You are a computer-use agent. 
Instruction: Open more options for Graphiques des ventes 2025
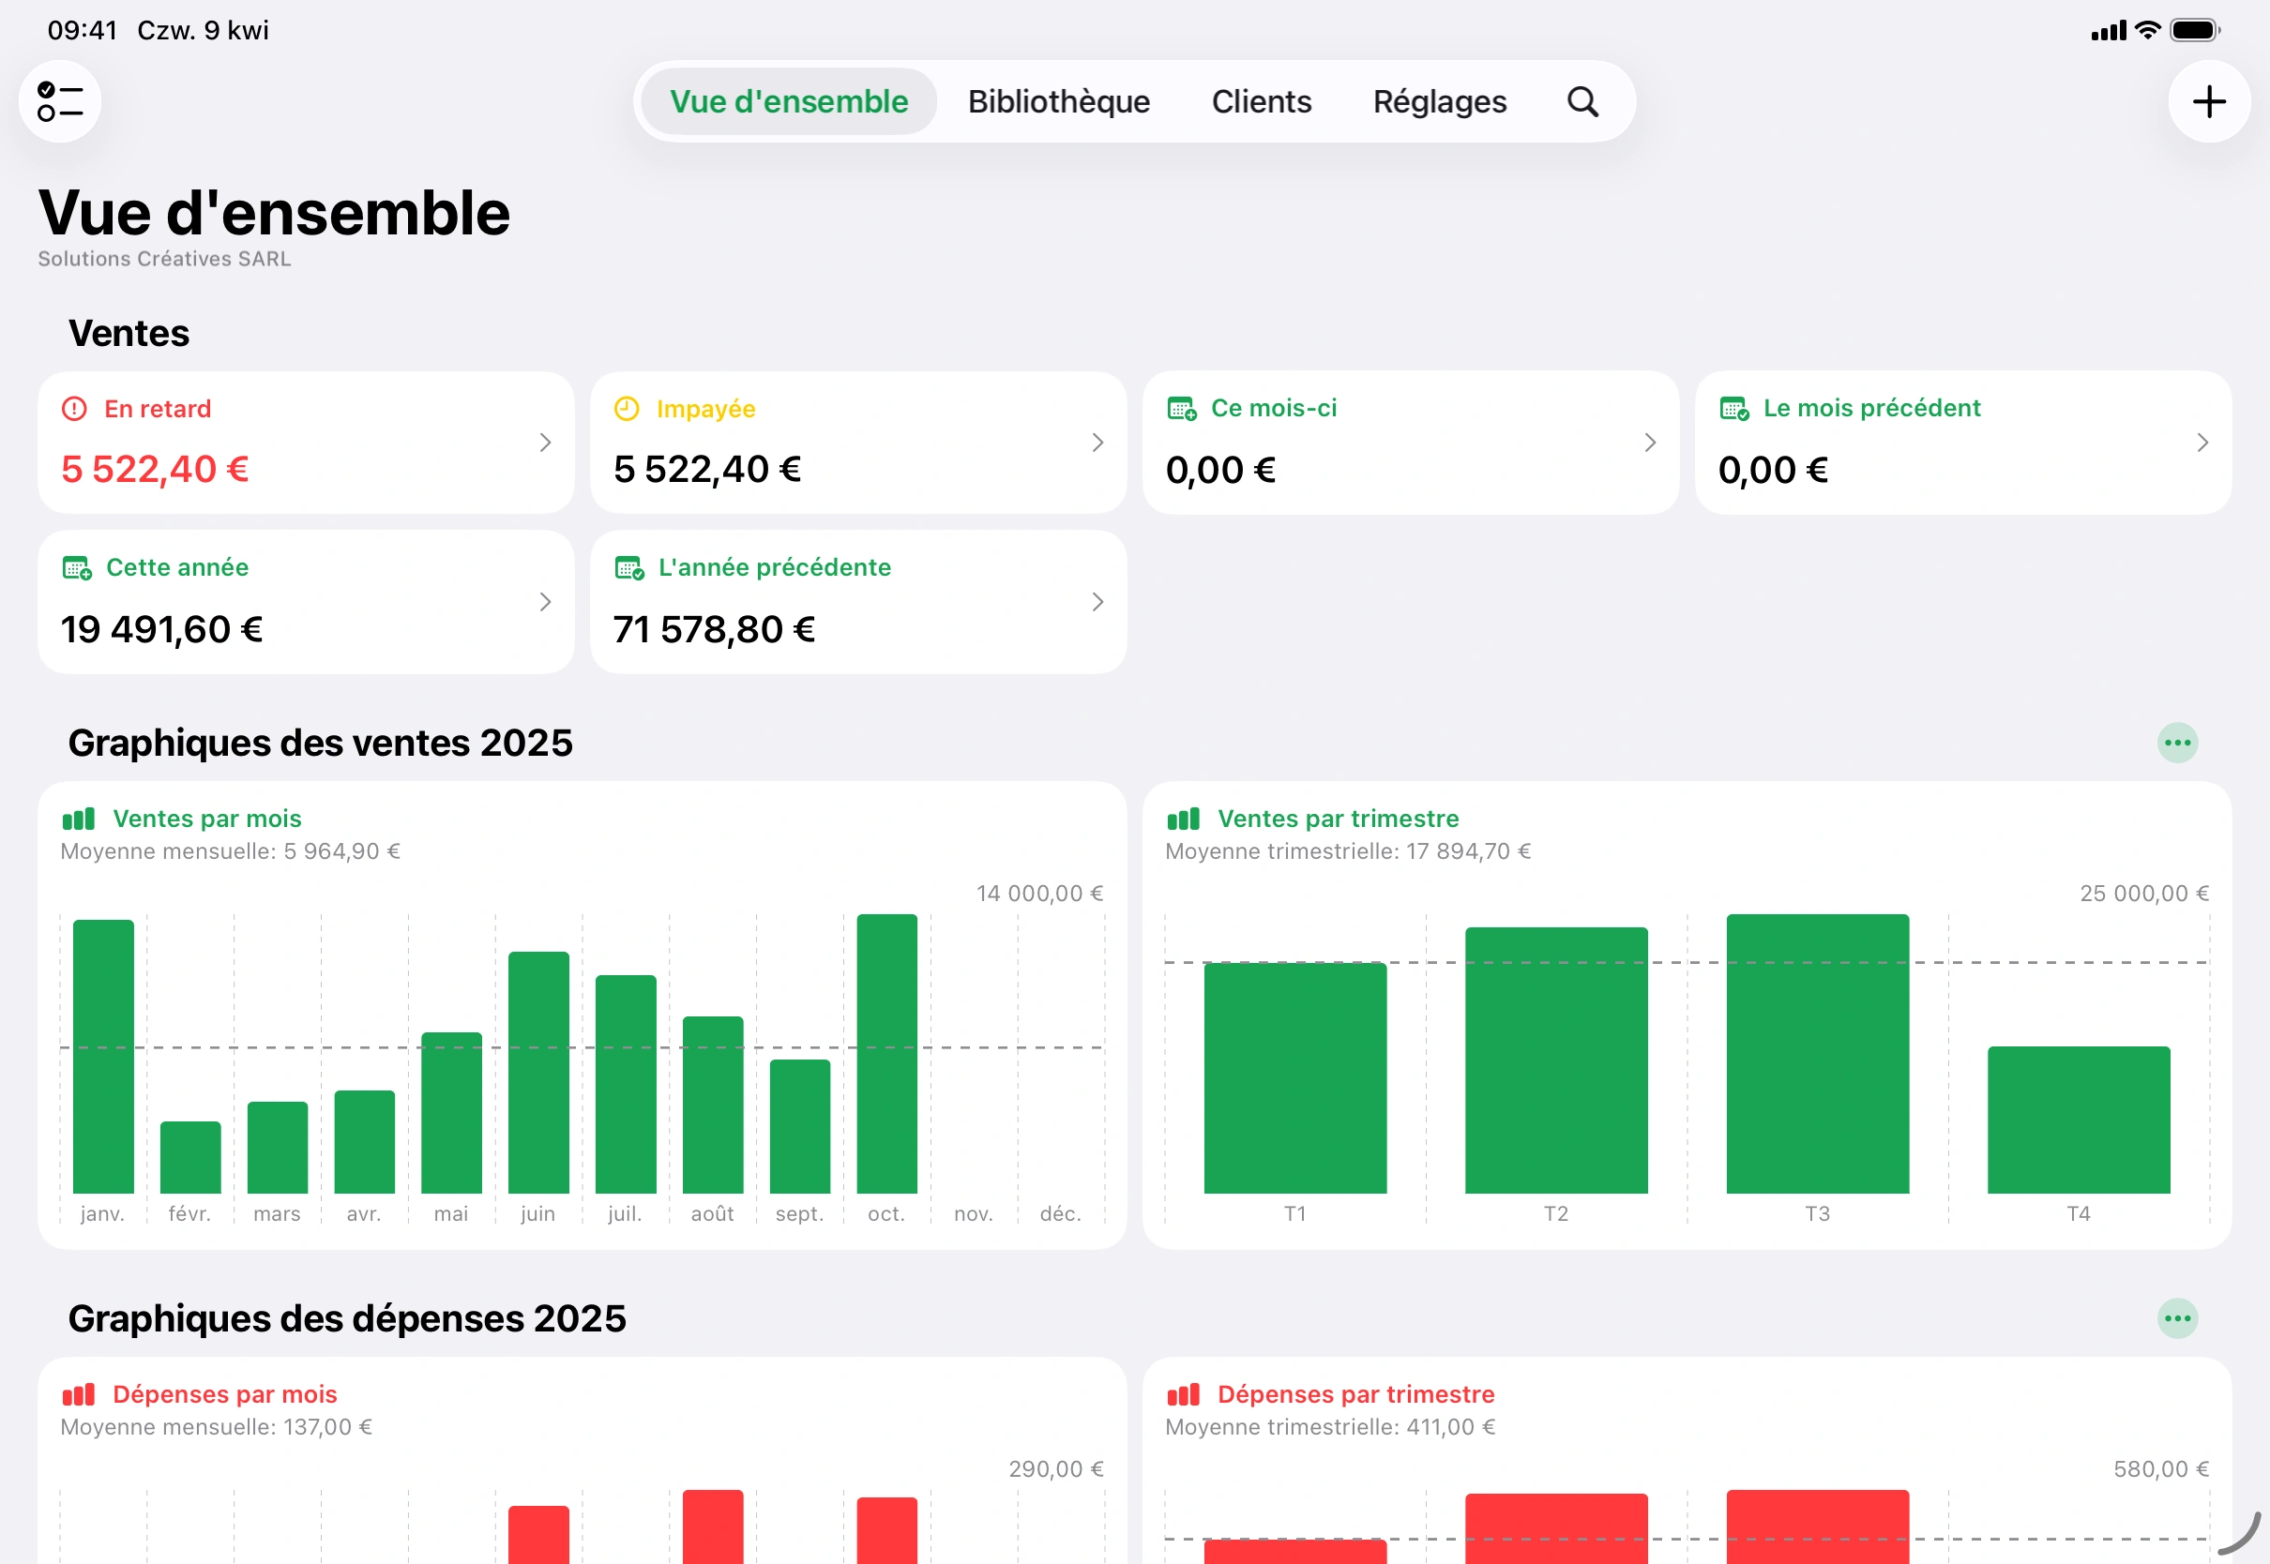pos(2178,742)
